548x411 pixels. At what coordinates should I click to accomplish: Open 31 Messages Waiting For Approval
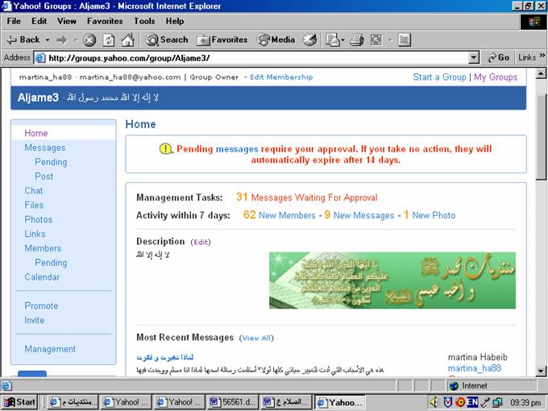point(306,197)
